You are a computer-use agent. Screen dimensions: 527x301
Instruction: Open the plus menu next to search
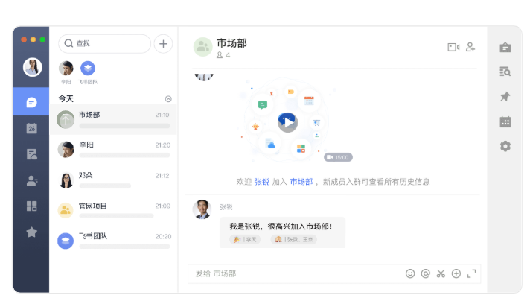pyautogui.click(x=163, y=43)
